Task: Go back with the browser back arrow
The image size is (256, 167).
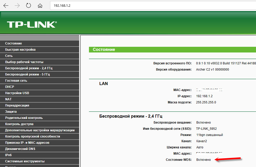Action: coord(6,5)
